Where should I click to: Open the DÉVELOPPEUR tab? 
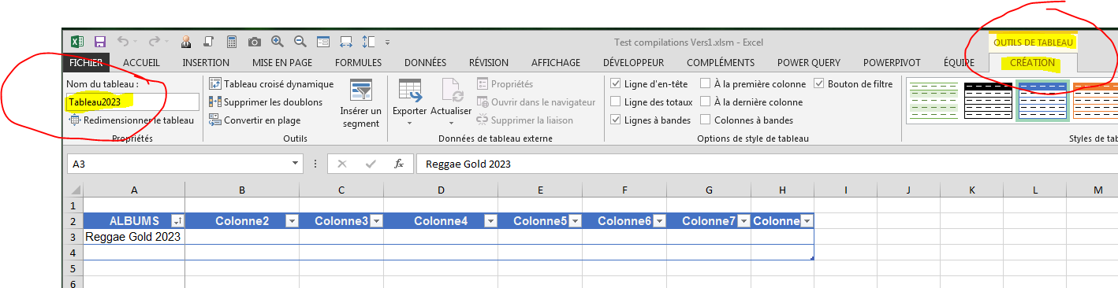pyautogui.click(x=633, y=63)
